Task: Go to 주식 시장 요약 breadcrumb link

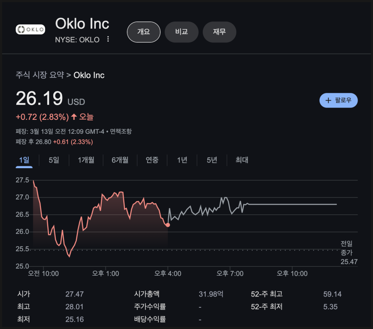Action: (40, 75)
